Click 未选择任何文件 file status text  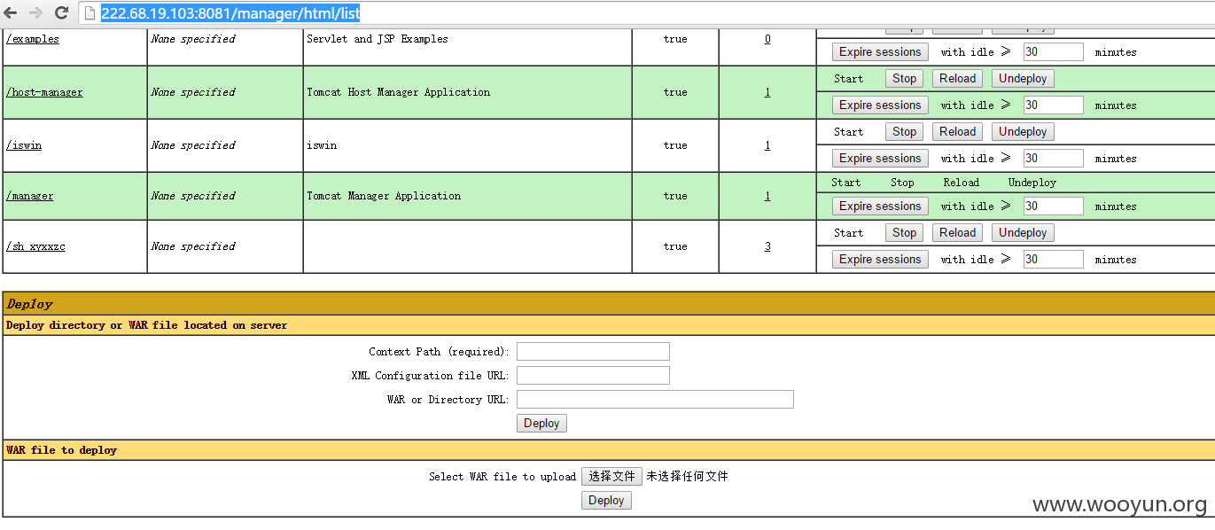[x=687, y=477]
